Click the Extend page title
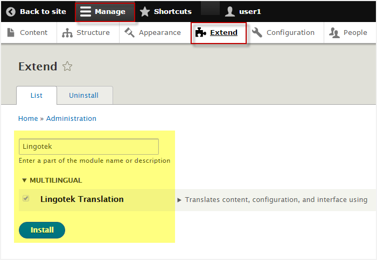Viewport: 377px width, 260px height. pyautogui.click(x=38, y=67)
